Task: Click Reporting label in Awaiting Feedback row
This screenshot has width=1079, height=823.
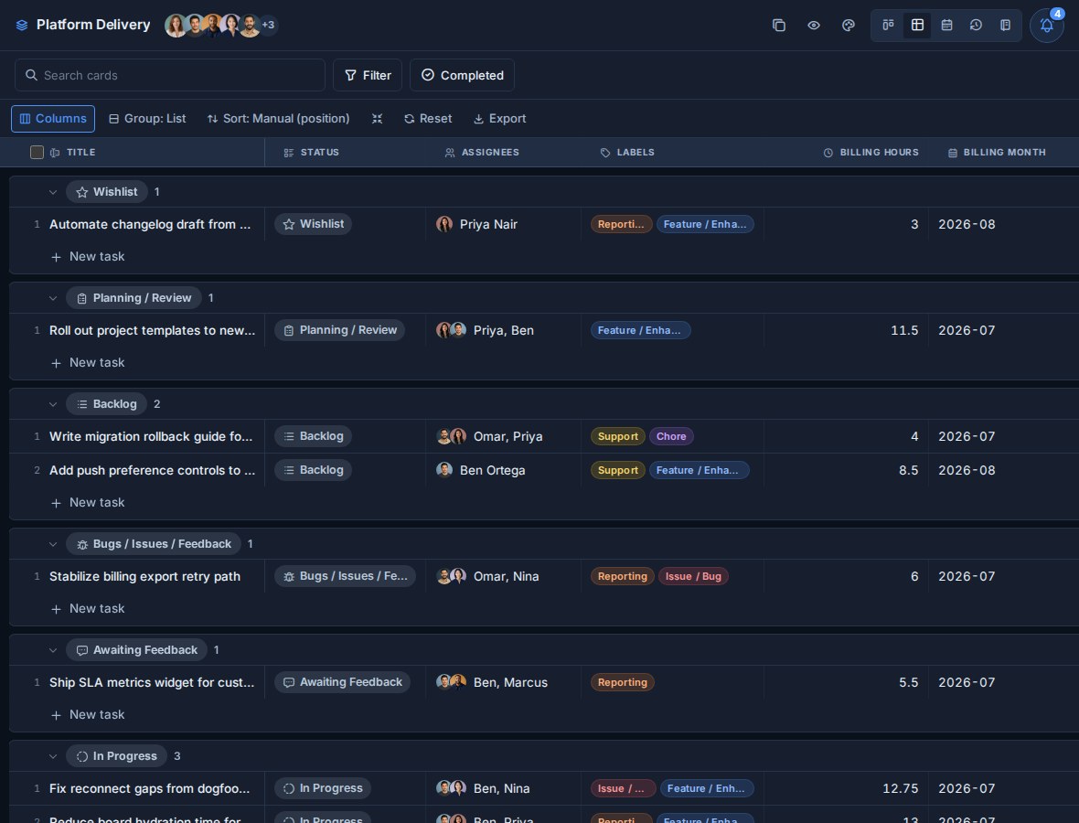Action: tap(622, 682)
